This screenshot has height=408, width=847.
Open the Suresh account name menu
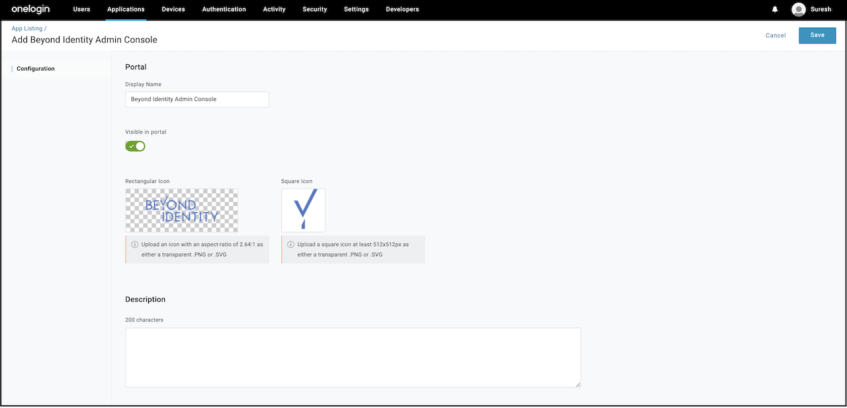click(821, 9)
